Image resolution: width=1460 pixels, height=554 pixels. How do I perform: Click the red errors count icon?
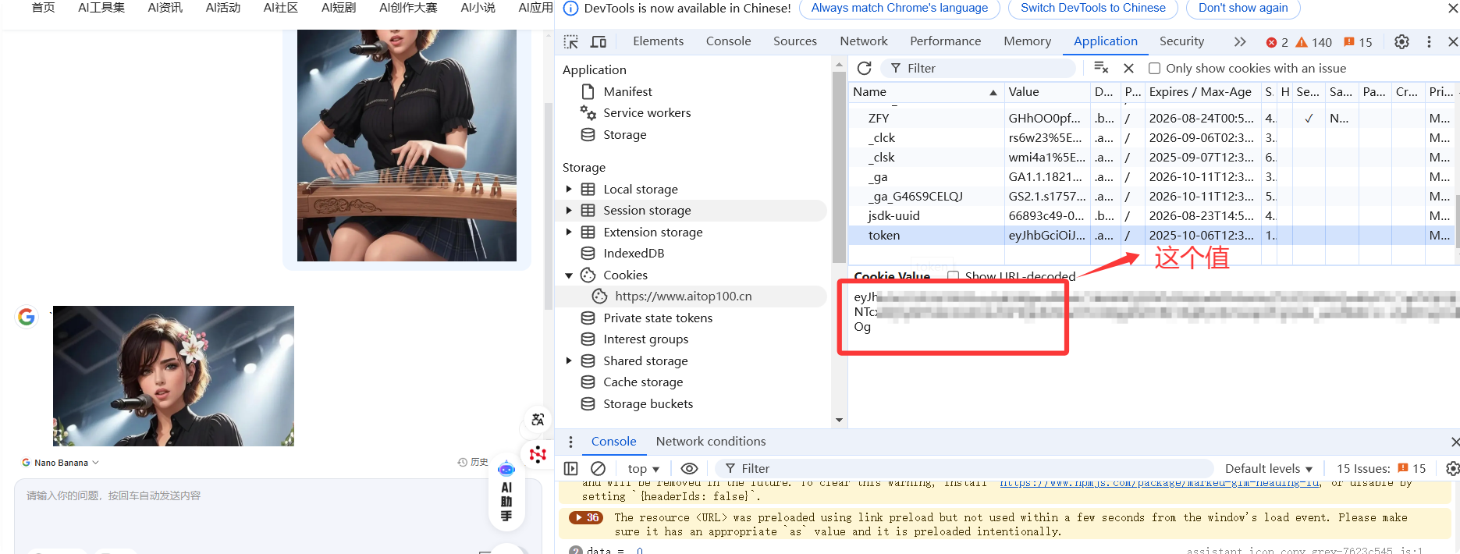[1277, 42]
